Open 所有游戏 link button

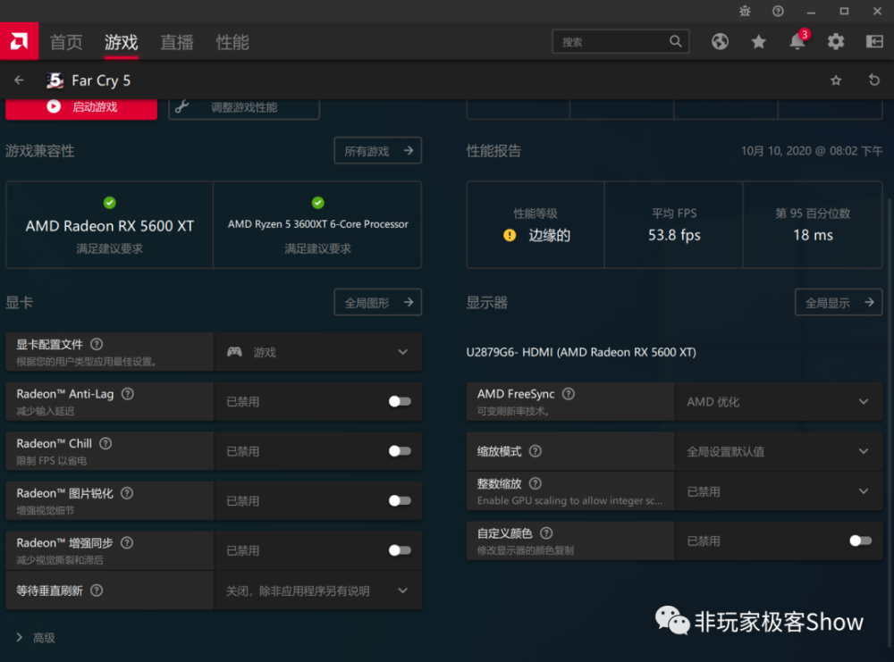[377, 150]
